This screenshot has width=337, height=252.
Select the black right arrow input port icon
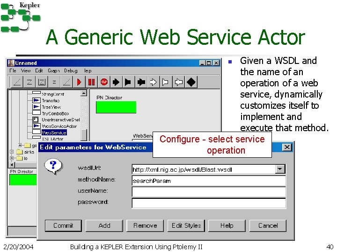(x=116, y=82)
